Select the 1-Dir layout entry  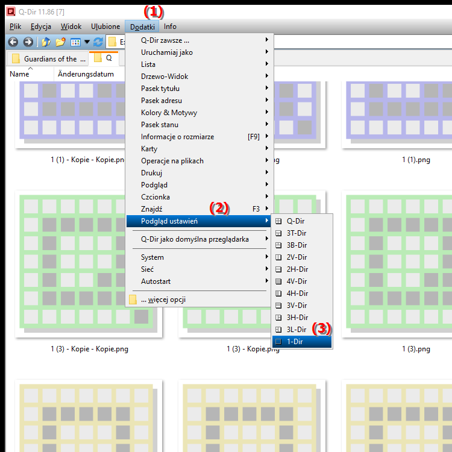coord(302,342)
